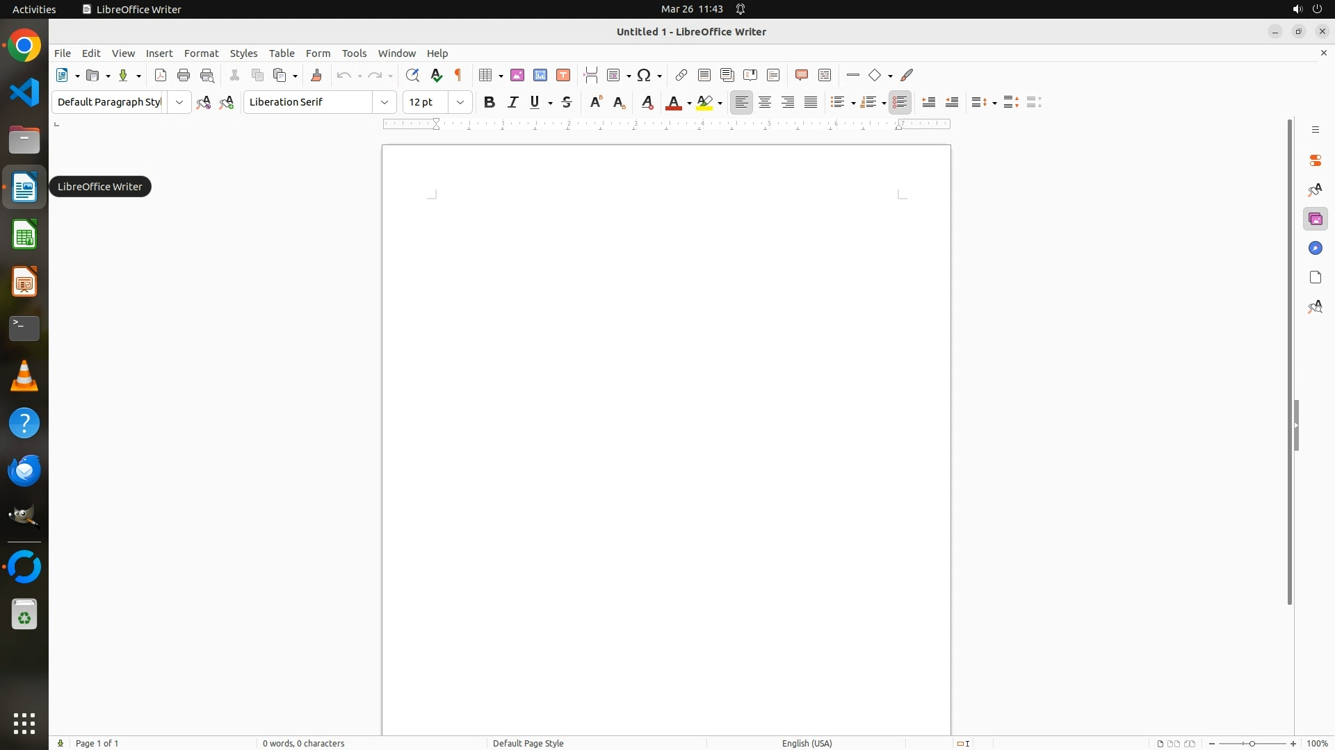The width and height of the screenshot is (1335, 750).
Task: Expand the Paragraph Style dropdown
Action: coord(179,102)
